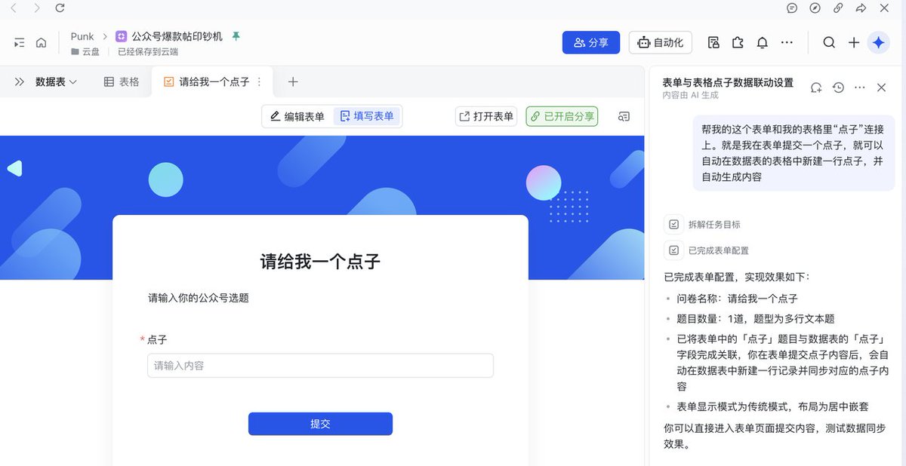
Task: Switch to 填写表单 mode
Action: [368, 116]
